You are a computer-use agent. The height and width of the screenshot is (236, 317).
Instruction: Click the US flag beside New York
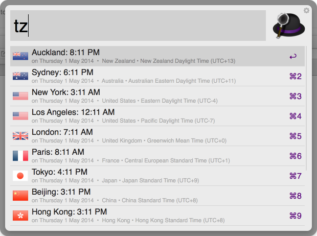(x=20, y=96)
